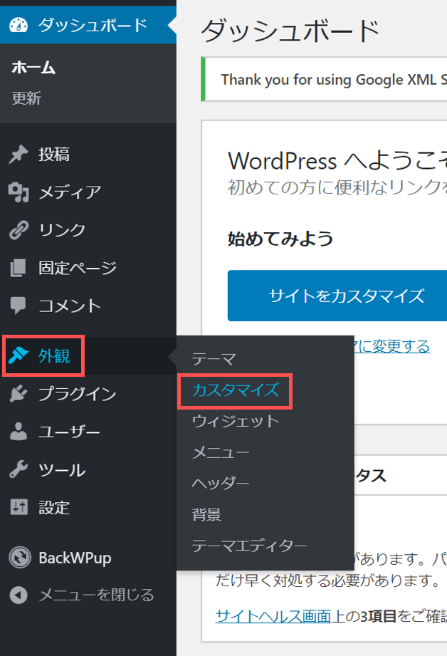Click the WordPress へようこそ heading
This screenshot has width=447, height=656.
point(337,161)
